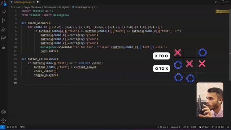Image resolution: width=231 pixels, height=130 pixels.
Task: Open the Explorer view in activity bar
Action: (4, 3)
